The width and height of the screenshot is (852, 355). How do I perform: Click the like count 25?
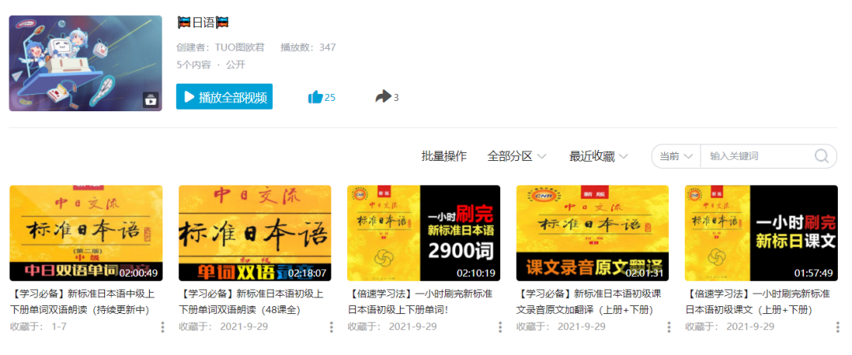click(x=330, y=98)
